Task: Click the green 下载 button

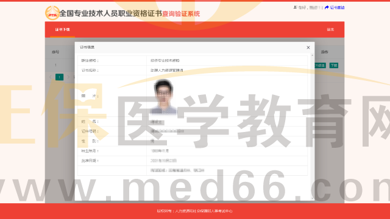Action: pos(334,65)
